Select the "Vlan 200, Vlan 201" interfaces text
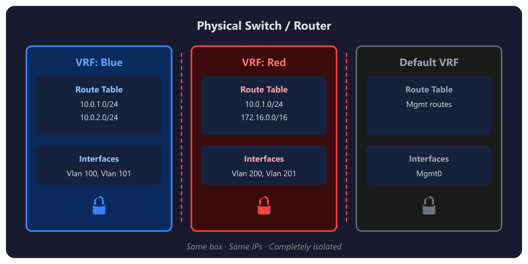Screen dimensions: 528x264 [x=264, y=174]
